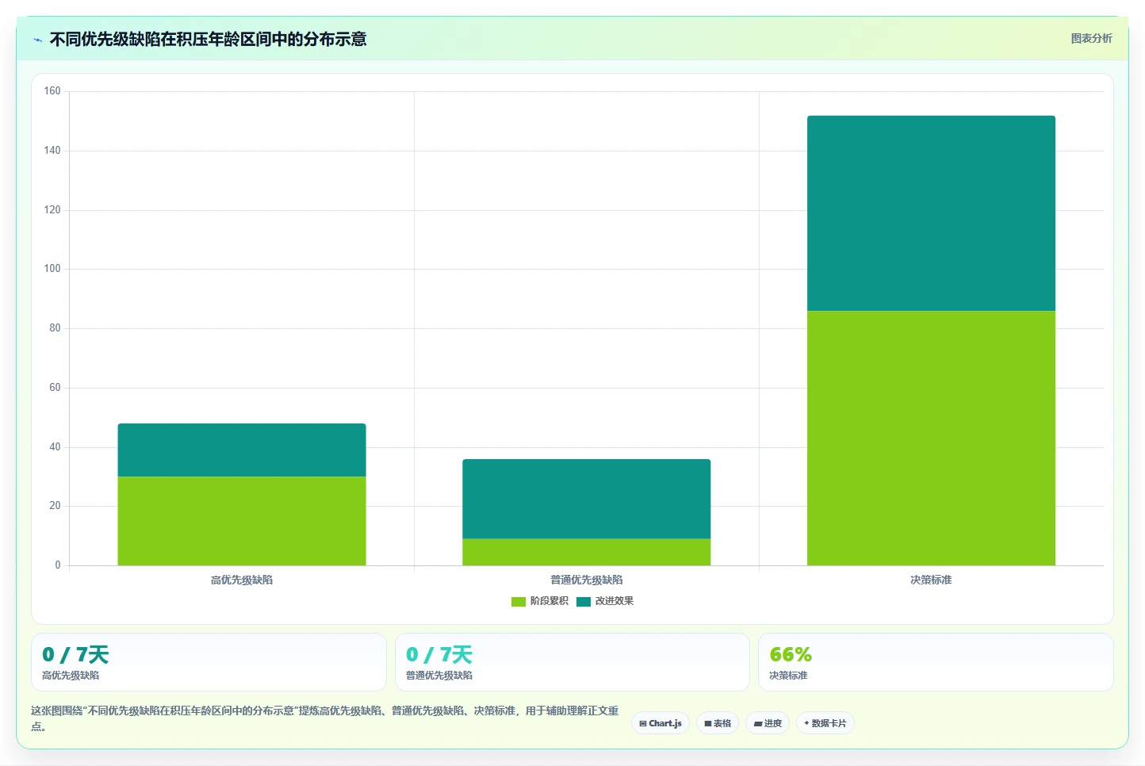The image size is (1145, 766).
Task: Click the 数据卡片 tag chip
Action: [825, 723]
